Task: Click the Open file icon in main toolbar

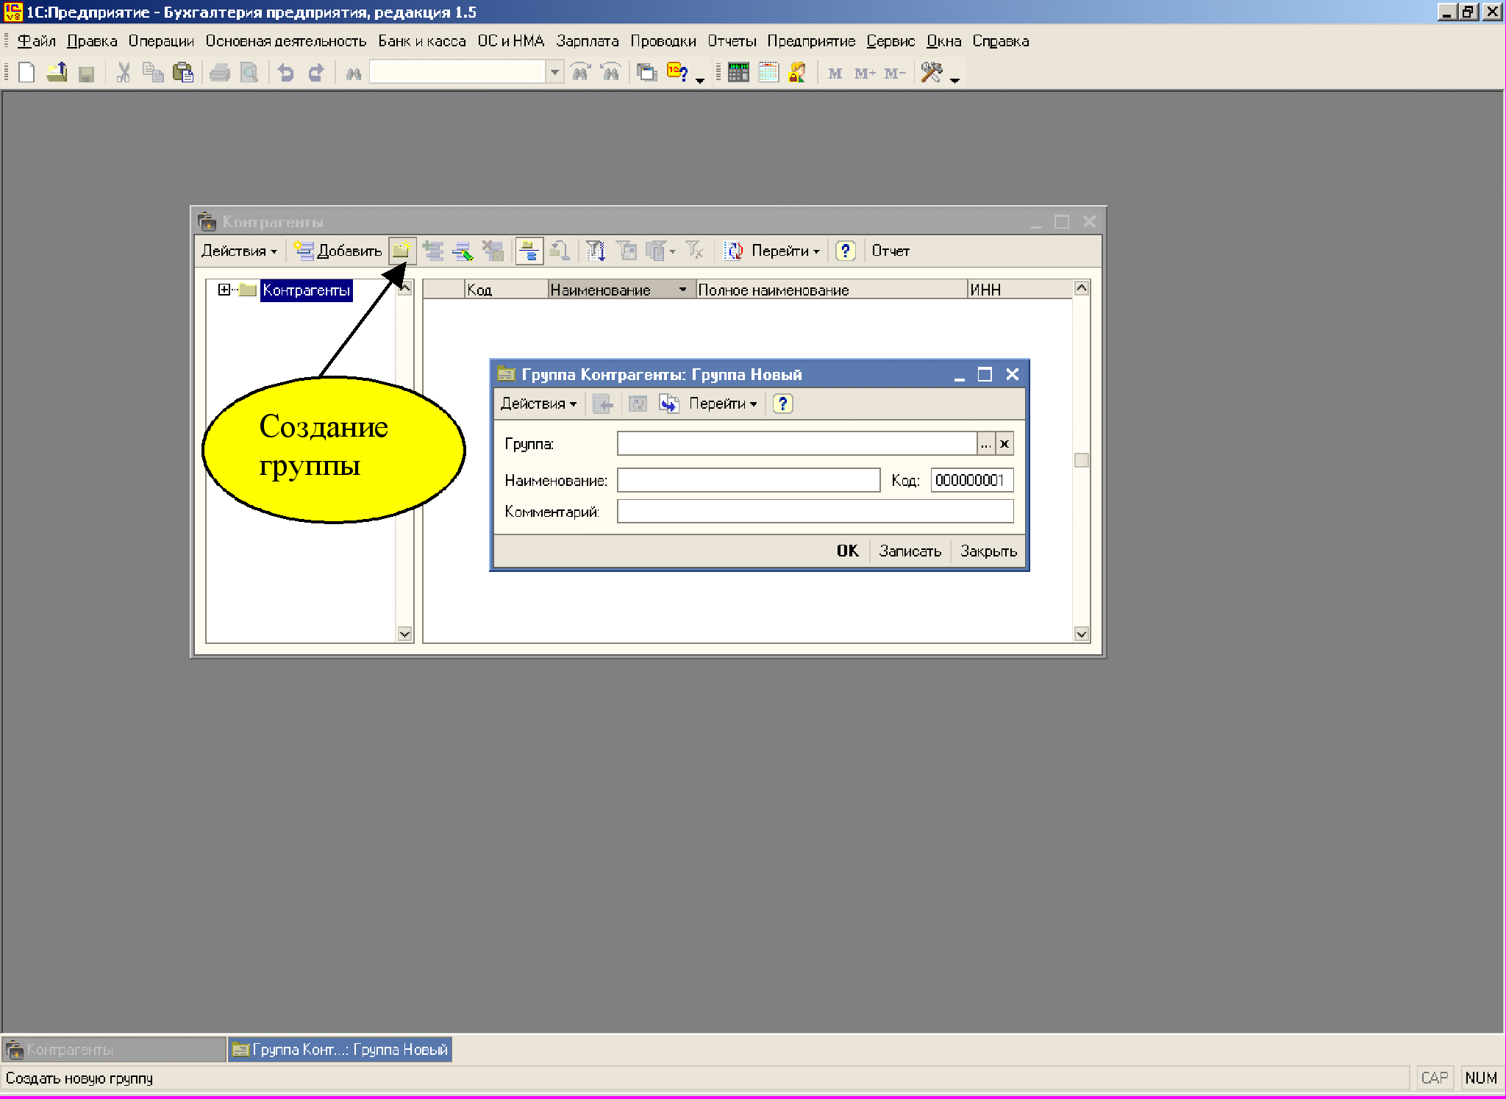Action: click(57, 73)
